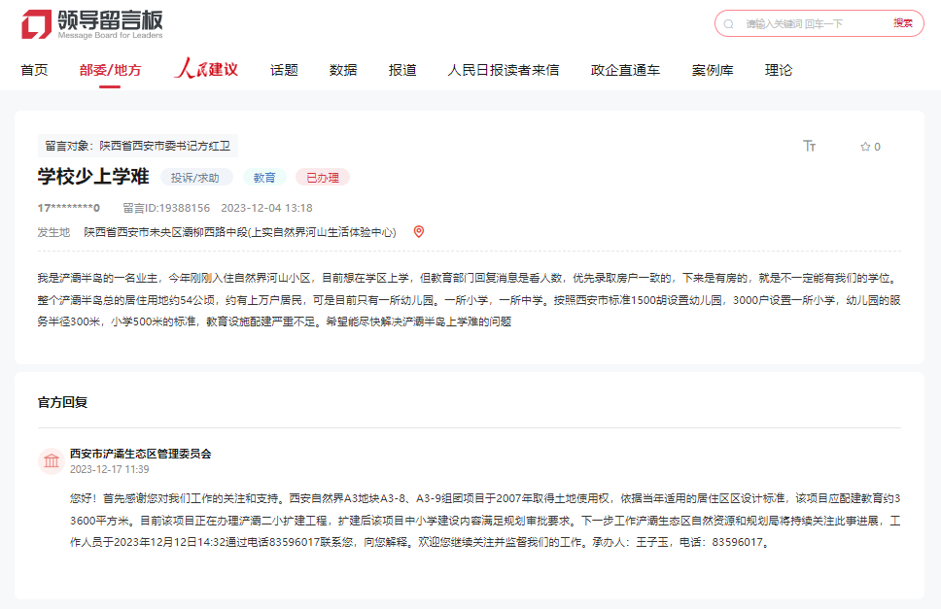This screenshot has height=609, width=941.
Task: Open the 案例库 nav item
Action: point(713,70)
